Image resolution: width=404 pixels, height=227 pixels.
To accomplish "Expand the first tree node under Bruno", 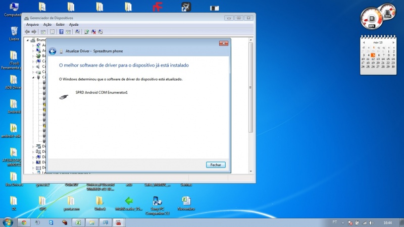I will pyautogui.click(x=33, y=45).
